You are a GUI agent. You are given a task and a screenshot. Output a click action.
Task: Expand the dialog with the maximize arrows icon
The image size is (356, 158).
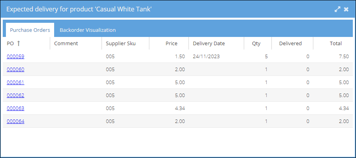337,9
